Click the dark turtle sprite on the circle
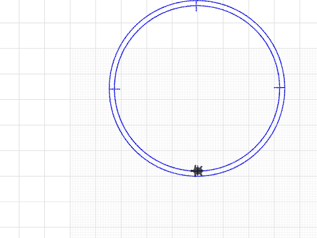Image resolution: width=317 pixels, height=238 pixels. click(x=197, y=171)
